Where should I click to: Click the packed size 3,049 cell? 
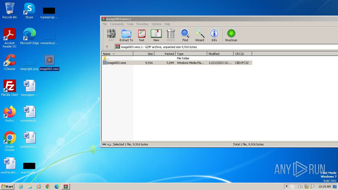[170, 63]
